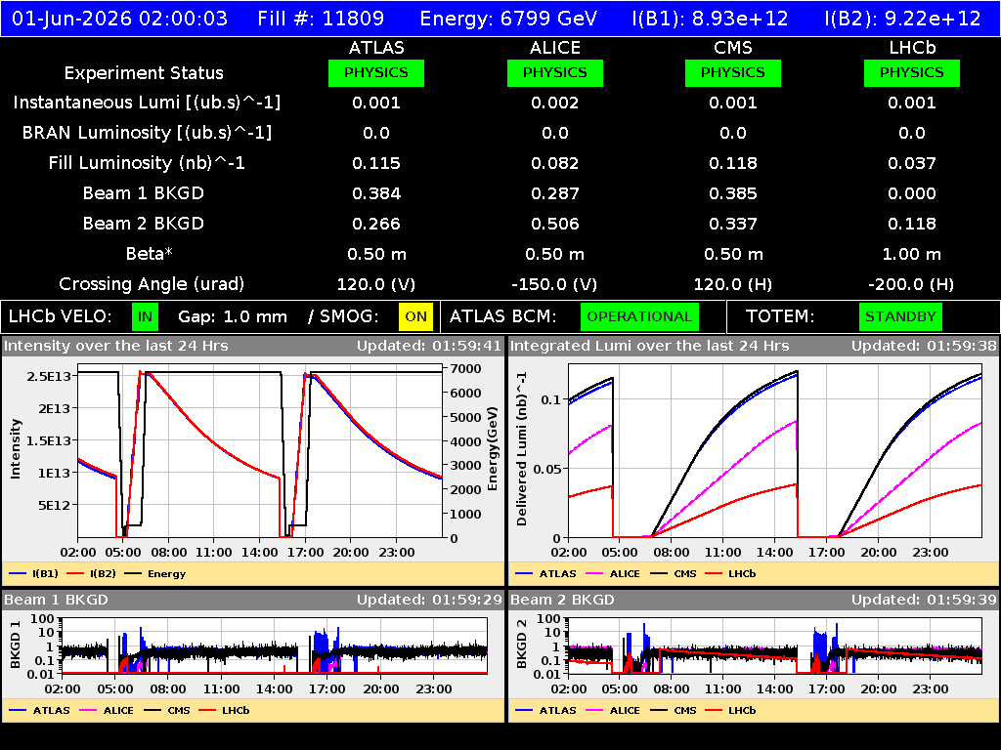Viewport: 1001px width, 750px height.
Task: Click the Instantaneous Lumi row label
Action: (147, 103)
